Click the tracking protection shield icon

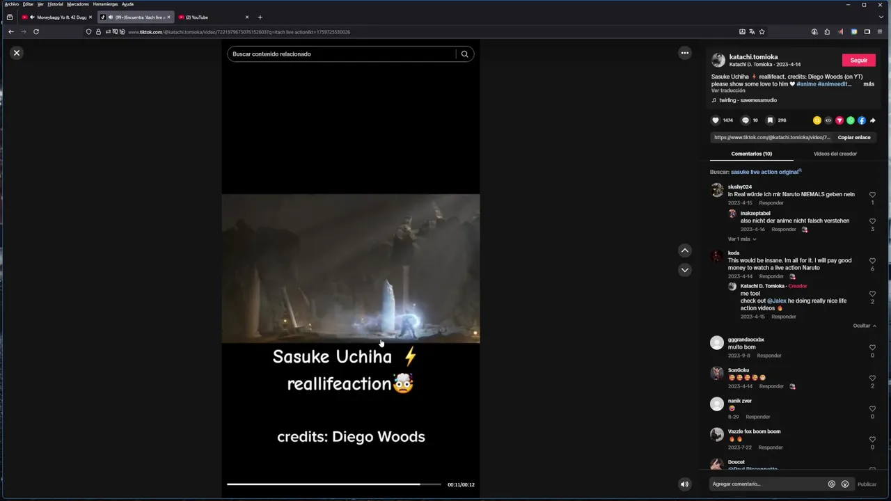(x=88, y=31)
